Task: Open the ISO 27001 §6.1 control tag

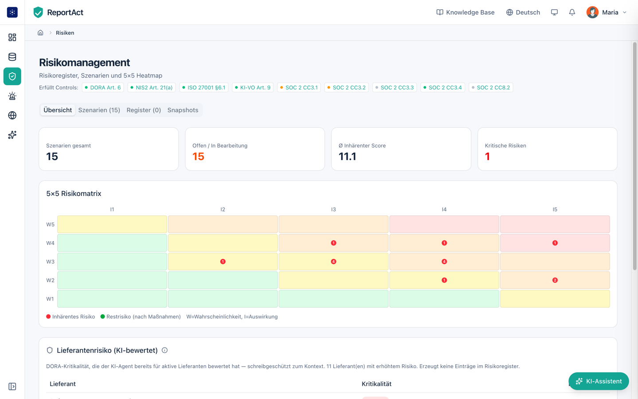Action: (x=204, y=87)
